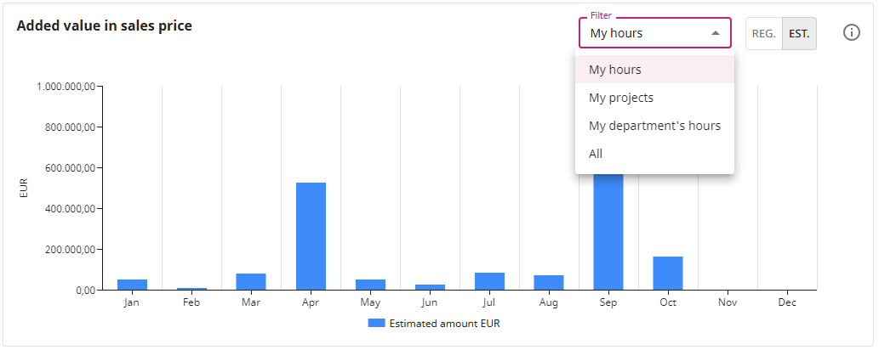
Task: Toggle the EST. view button
Action: (x=799, y=34)
